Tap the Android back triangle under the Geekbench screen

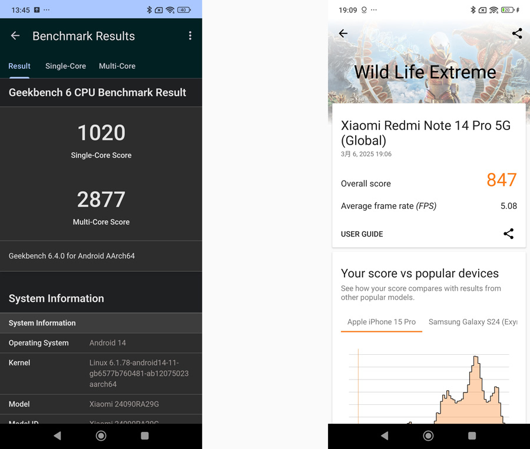pyautogui.click(x=57, y=435)
